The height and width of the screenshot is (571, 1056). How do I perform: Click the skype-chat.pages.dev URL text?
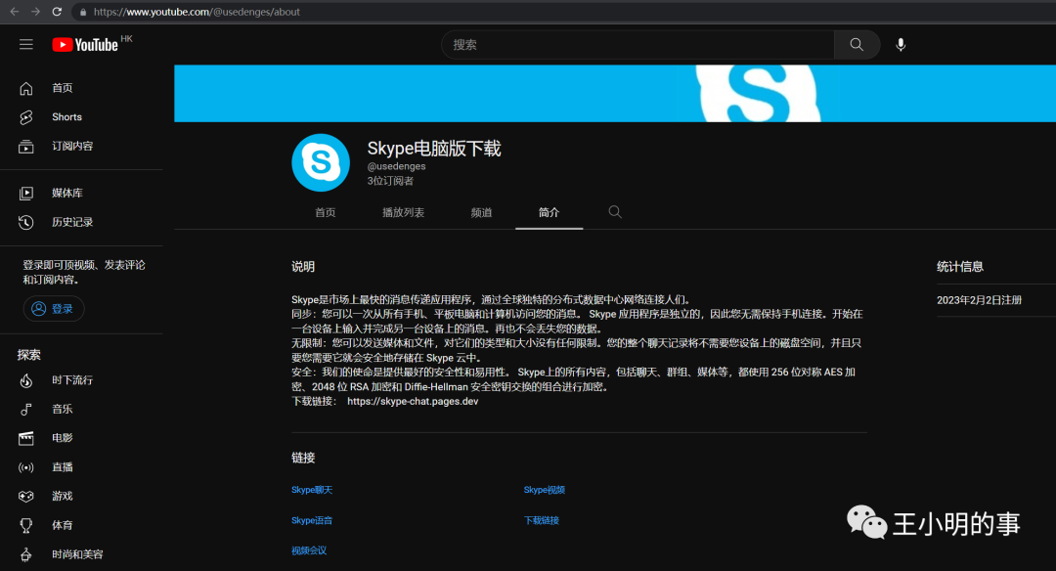pos(413,401)
